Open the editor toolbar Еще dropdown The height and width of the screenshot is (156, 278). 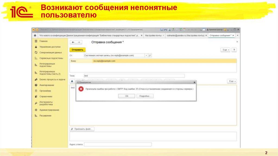click(x=232, y=81)
